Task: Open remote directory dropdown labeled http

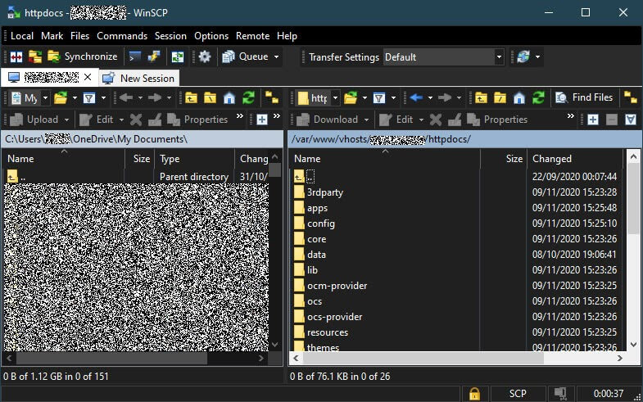Action: point(318,98)
